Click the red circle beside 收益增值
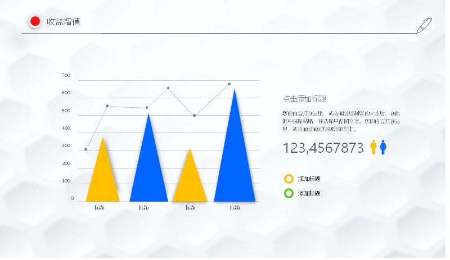This screenshot has height=260, width=450. (35, 21)
